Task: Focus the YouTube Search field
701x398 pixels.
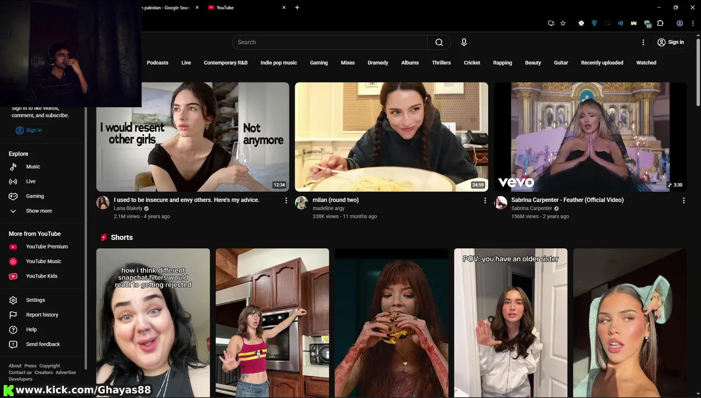Action: (x=330, y=42)
